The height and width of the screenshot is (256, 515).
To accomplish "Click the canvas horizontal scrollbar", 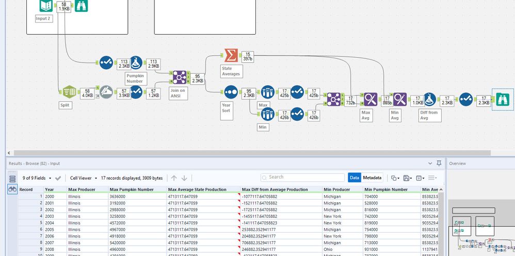I will pyautogui.click(x=252, y=153).
